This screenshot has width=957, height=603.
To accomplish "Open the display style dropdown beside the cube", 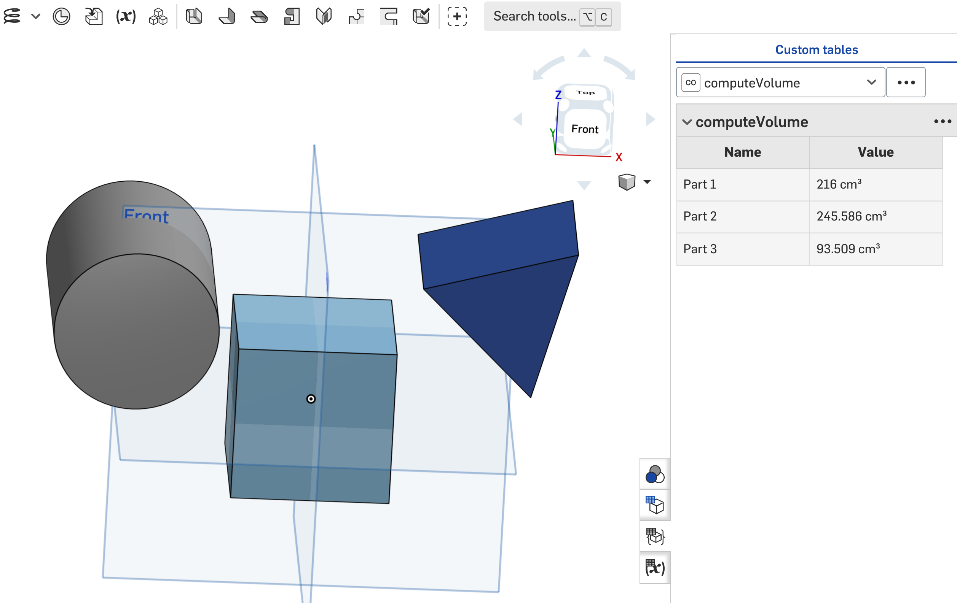I will [648, 181].
